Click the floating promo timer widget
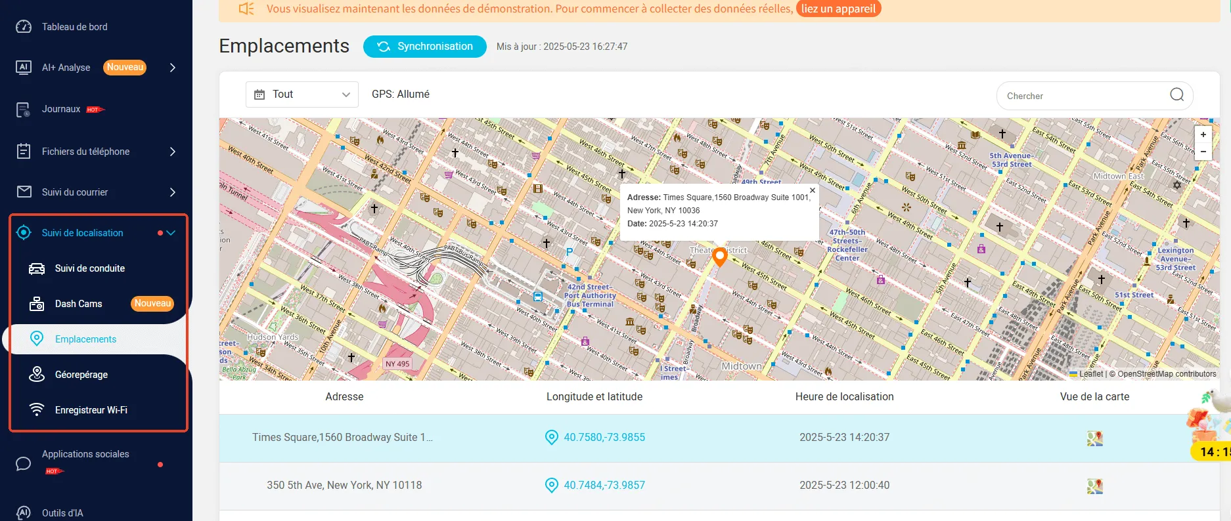Screen dimensions: 1231x521 1211,425
